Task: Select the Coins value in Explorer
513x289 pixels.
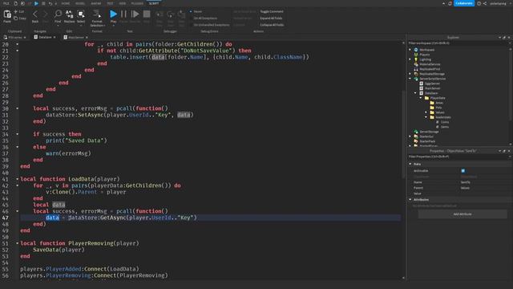Action: point(445,122)
